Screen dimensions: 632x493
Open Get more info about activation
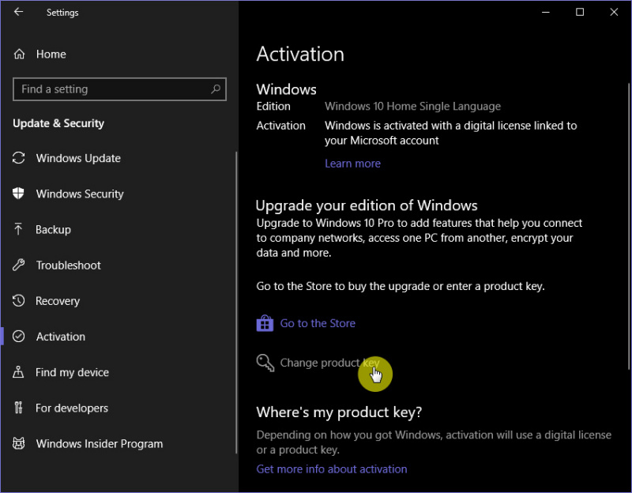click(332, 469)
